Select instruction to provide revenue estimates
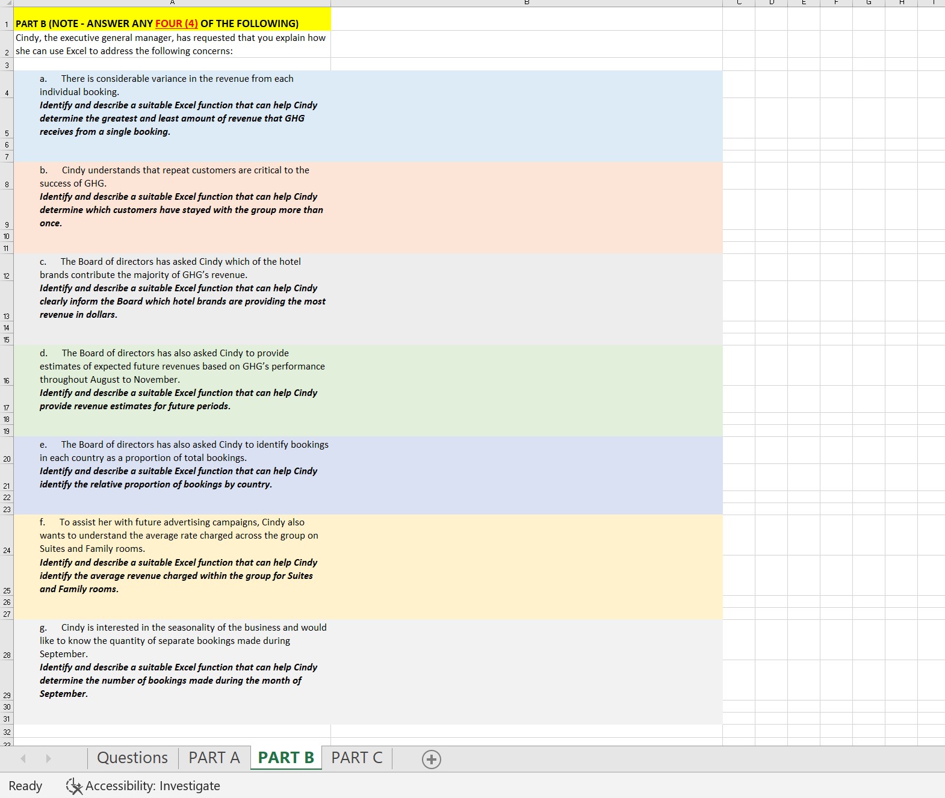 pyautogui.click(x=172, y=399)
